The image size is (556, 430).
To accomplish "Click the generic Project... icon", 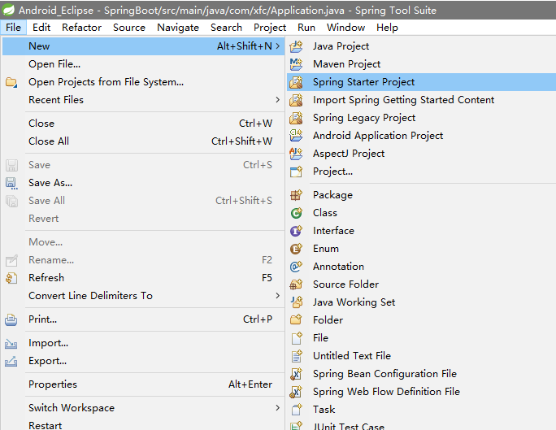I will 296,172.
